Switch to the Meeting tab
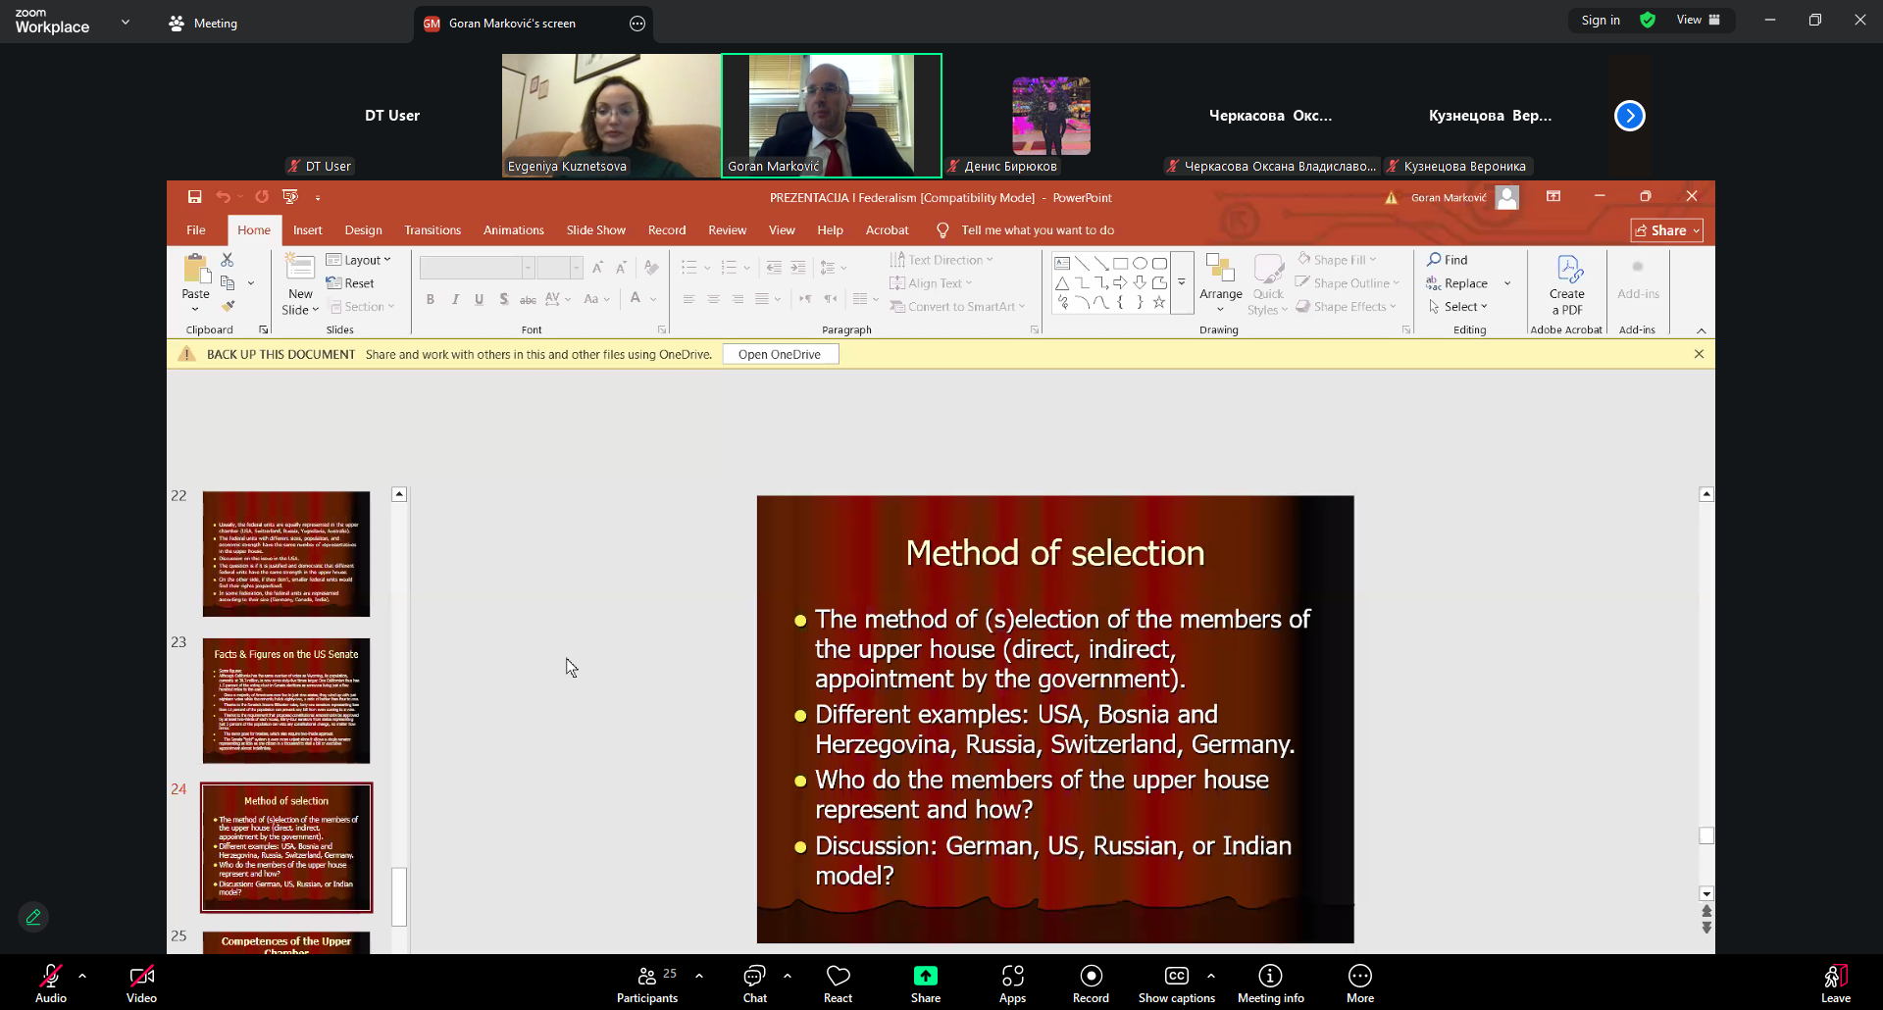 tap(203, 24)
